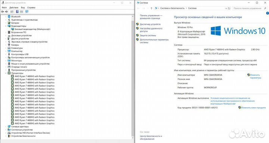Screen dimensions: 269x143
Task: Open the blue Help icon in Система window
Action: 267,13
